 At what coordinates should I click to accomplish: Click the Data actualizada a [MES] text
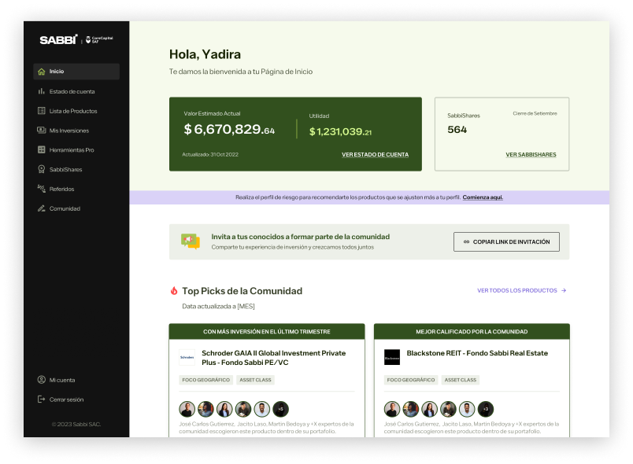coord(218,307)
